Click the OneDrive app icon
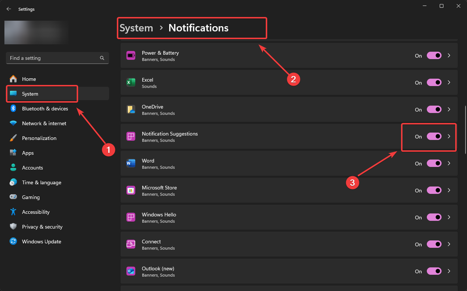The height and width of the screenshot is (291, 467). (131, 110)
